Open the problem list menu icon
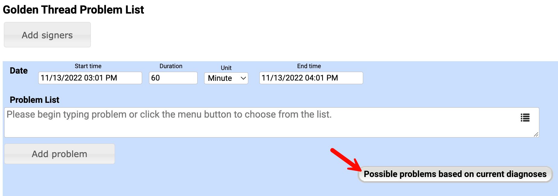This screenshot has height=196, width=558. pyautogui.click(x=525, y=117)
